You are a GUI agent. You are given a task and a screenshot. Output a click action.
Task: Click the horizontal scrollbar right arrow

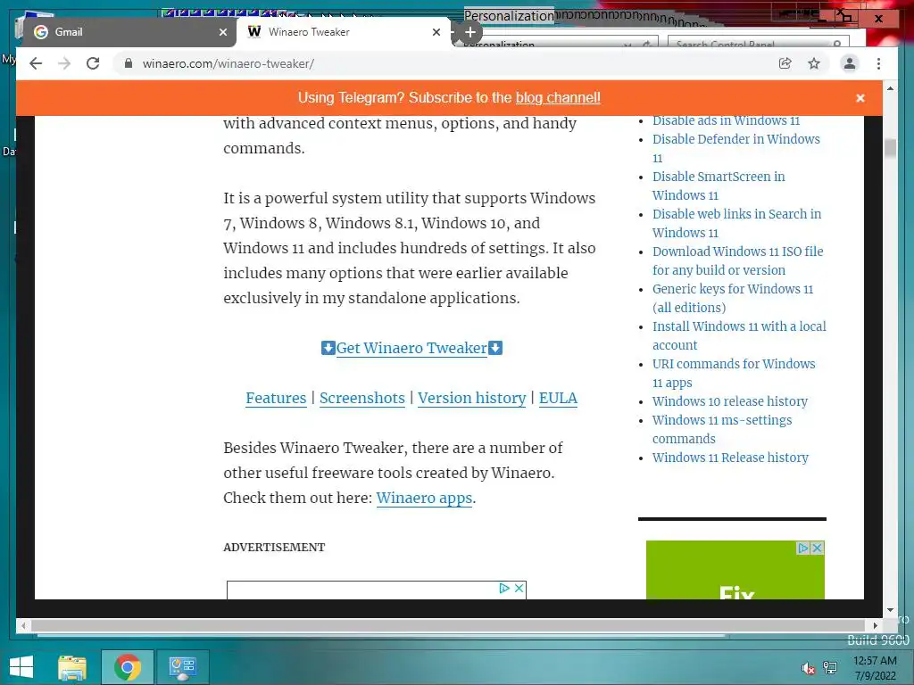click(x=875, y=625)
